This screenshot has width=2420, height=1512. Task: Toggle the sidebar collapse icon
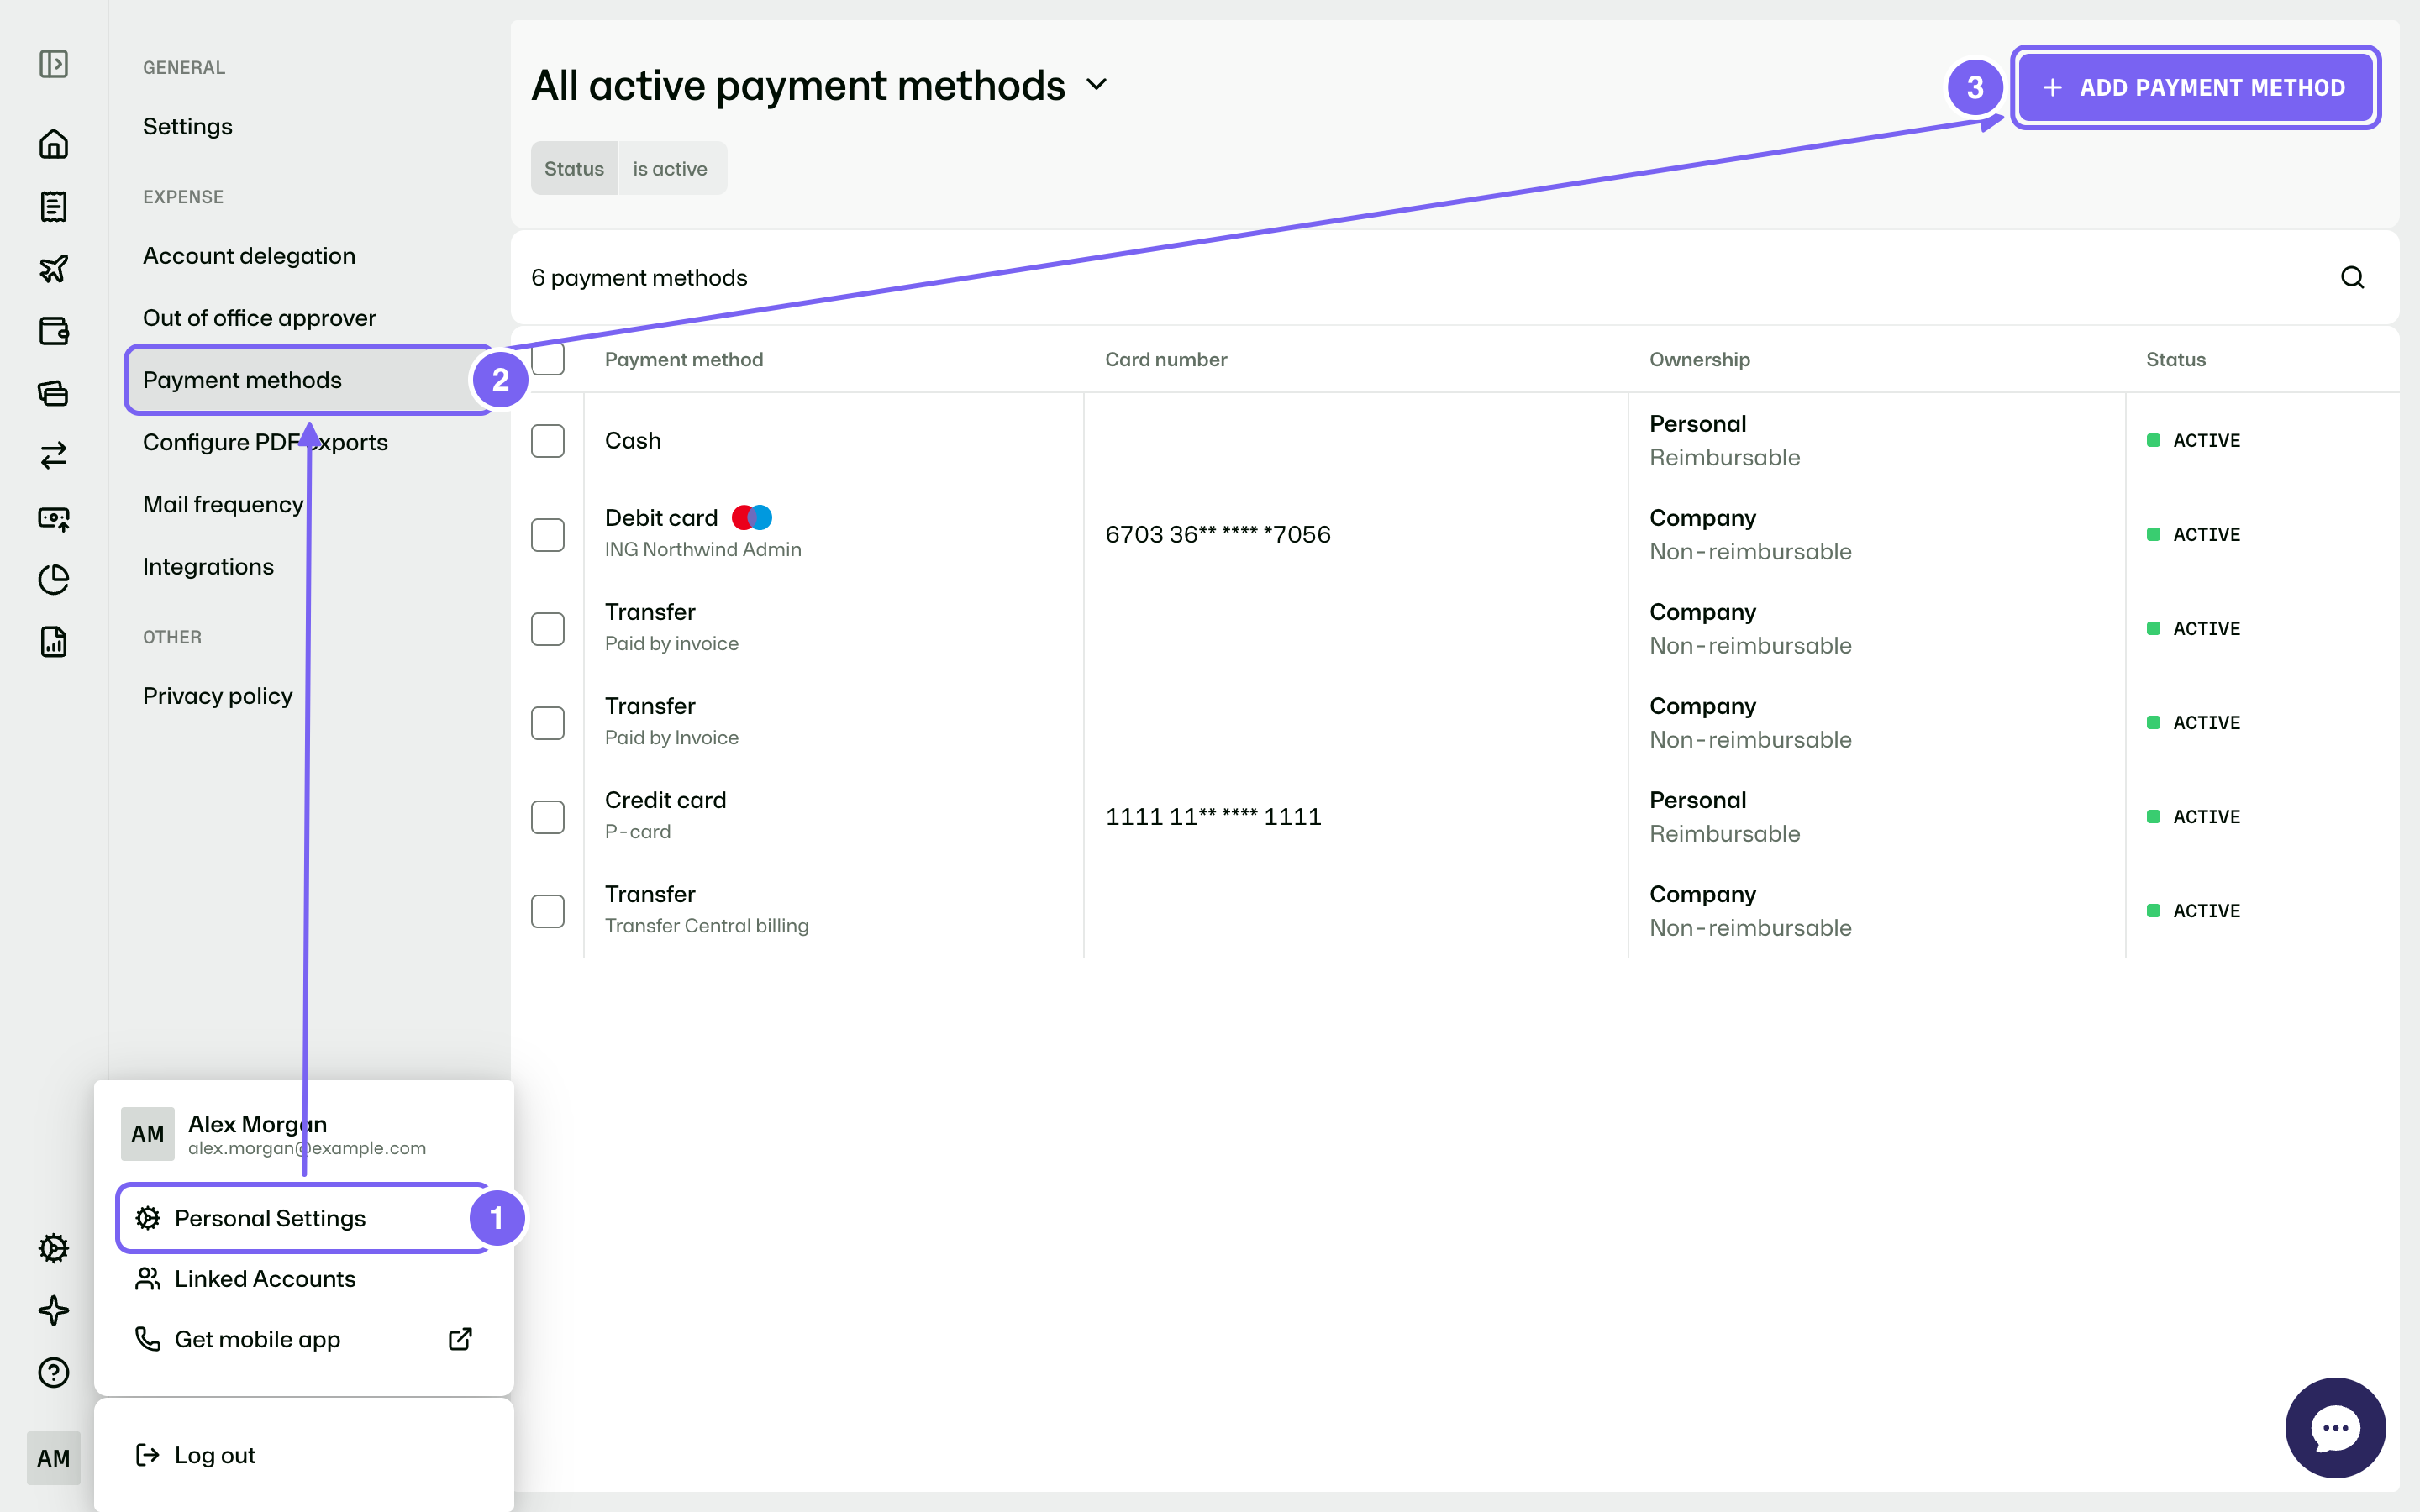coord(53,64)
